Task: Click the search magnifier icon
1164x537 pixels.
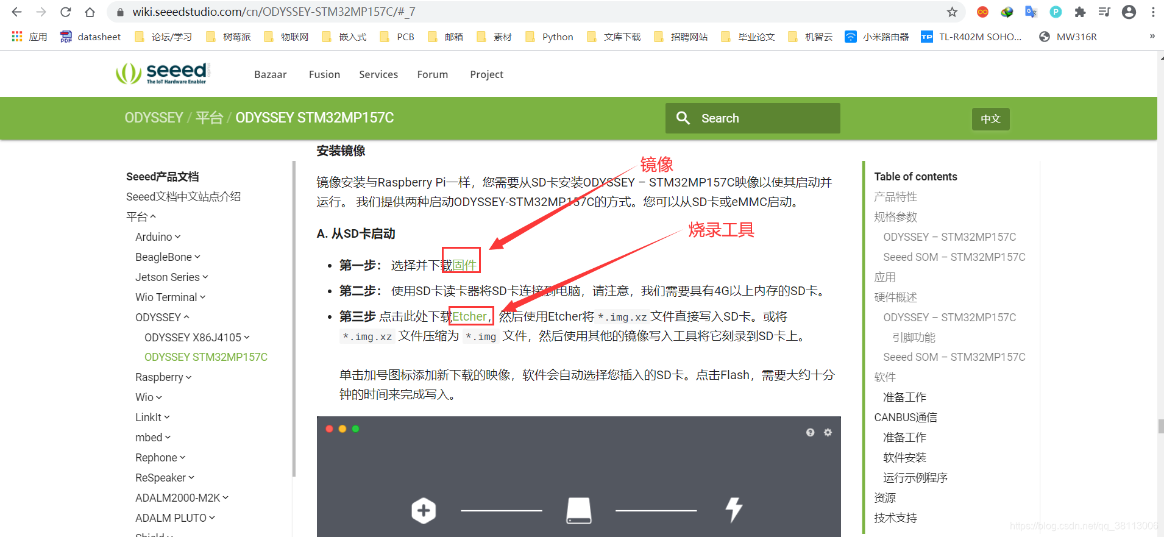Action: (x=683, y=118)
